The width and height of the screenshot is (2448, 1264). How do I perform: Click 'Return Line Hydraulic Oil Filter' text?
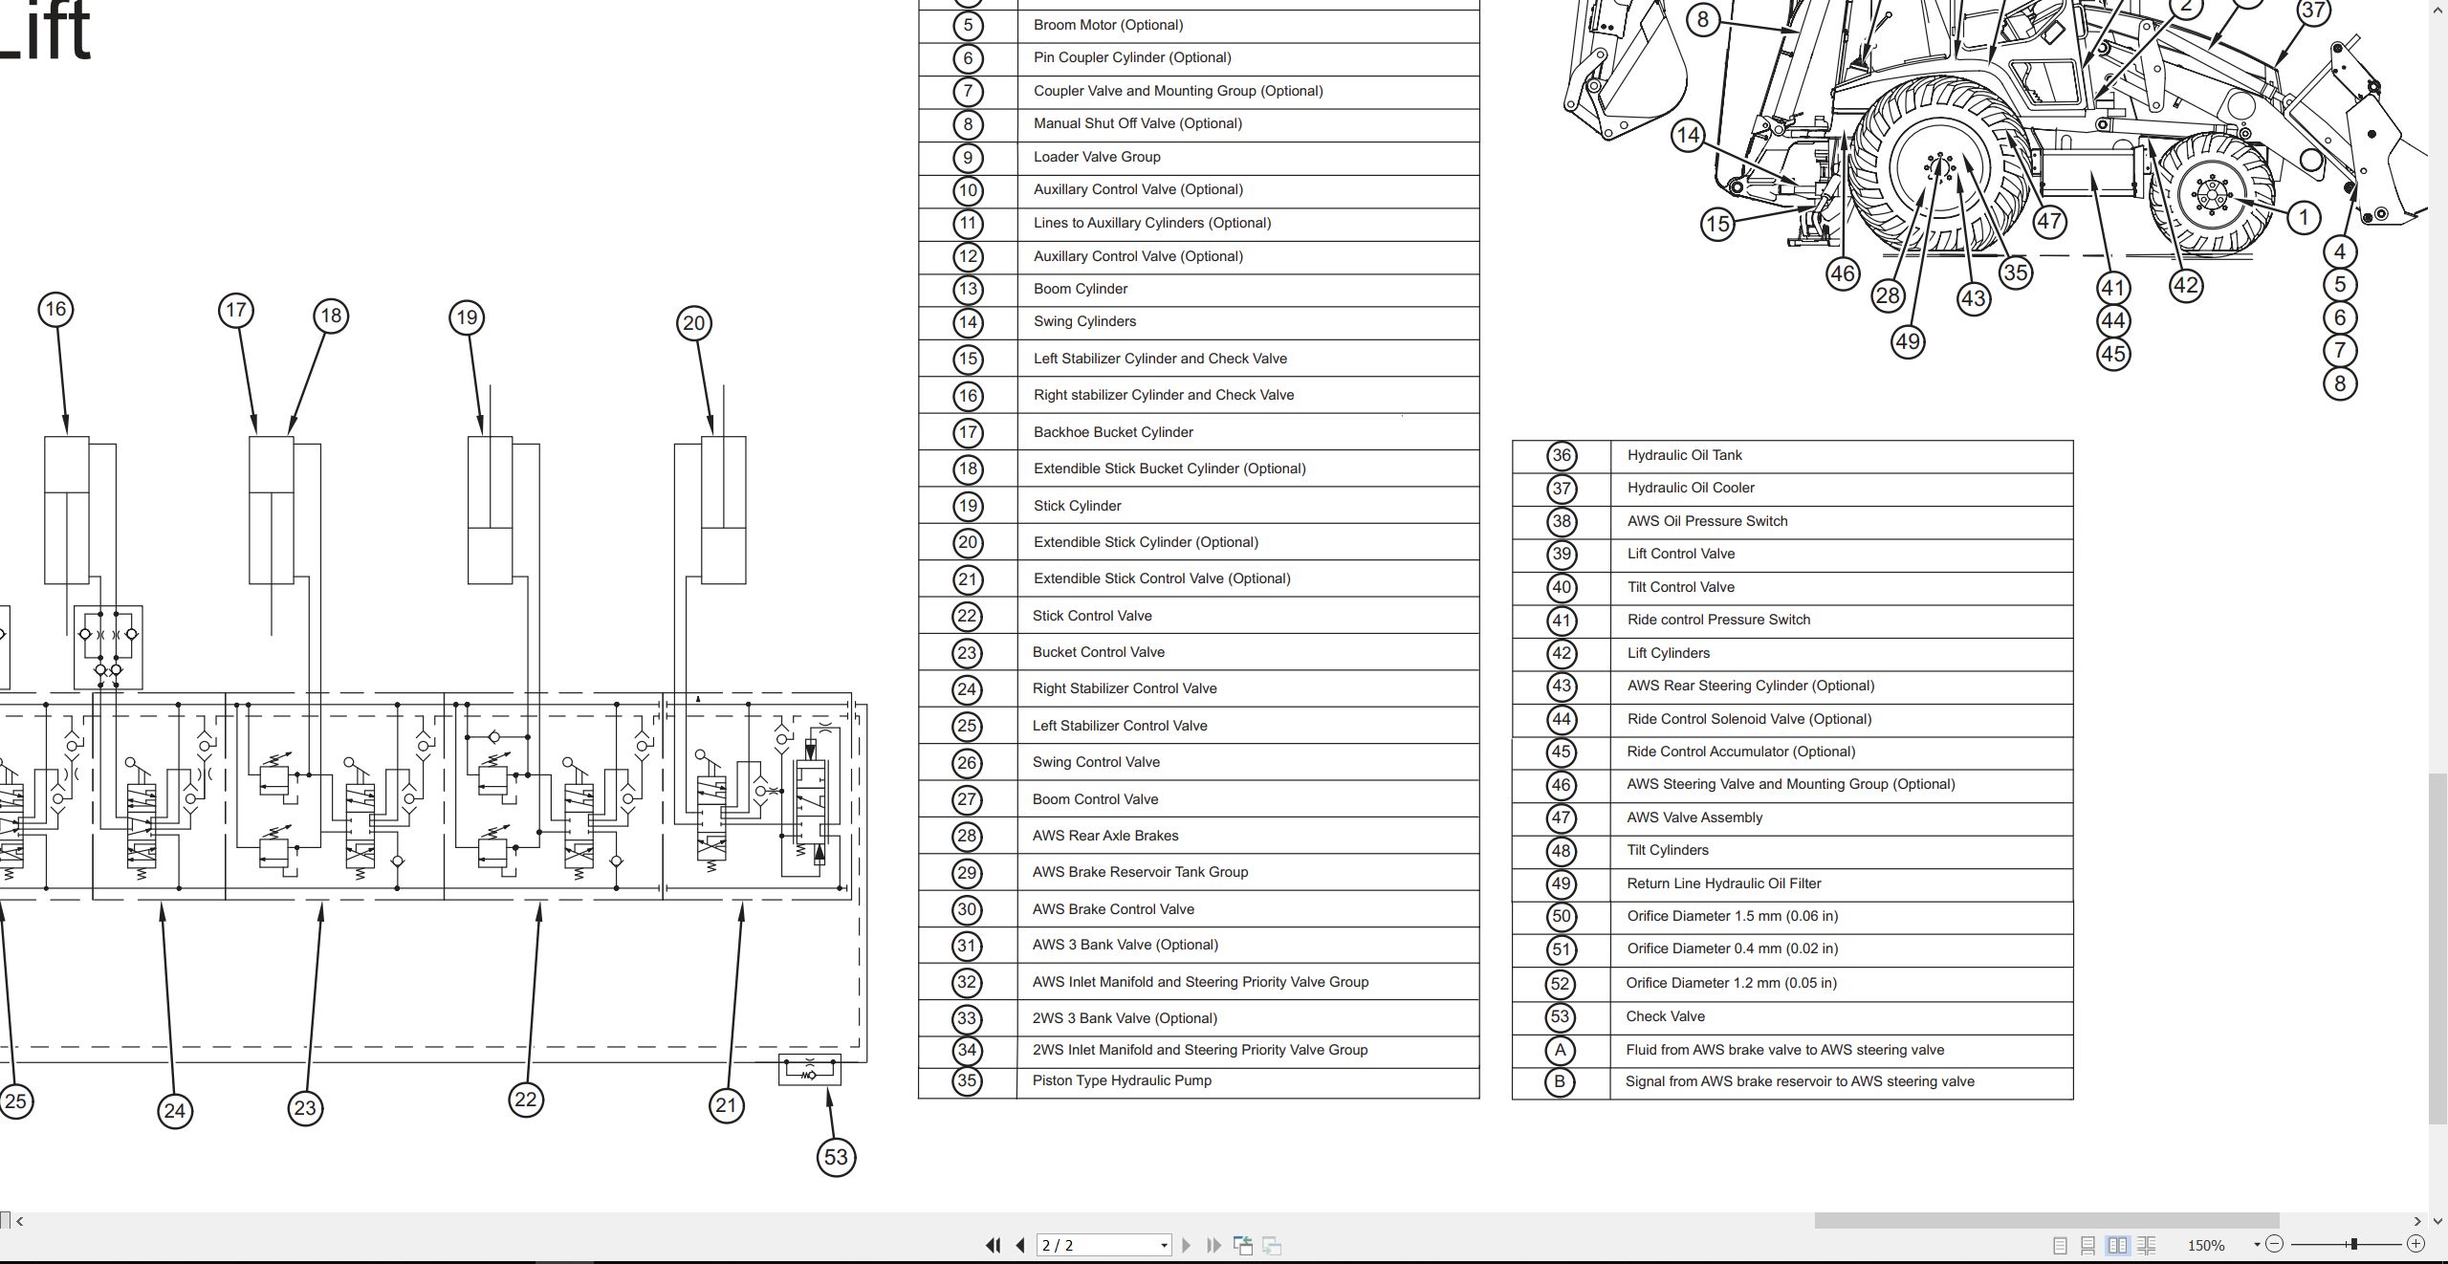[x=1723, y=883]
